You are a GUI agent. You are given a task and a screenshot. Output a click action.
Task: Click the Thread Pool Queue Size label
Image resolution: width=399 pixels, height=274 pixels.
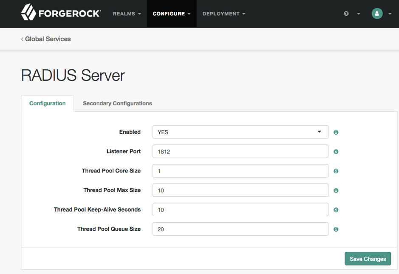[x=109, y=229]
